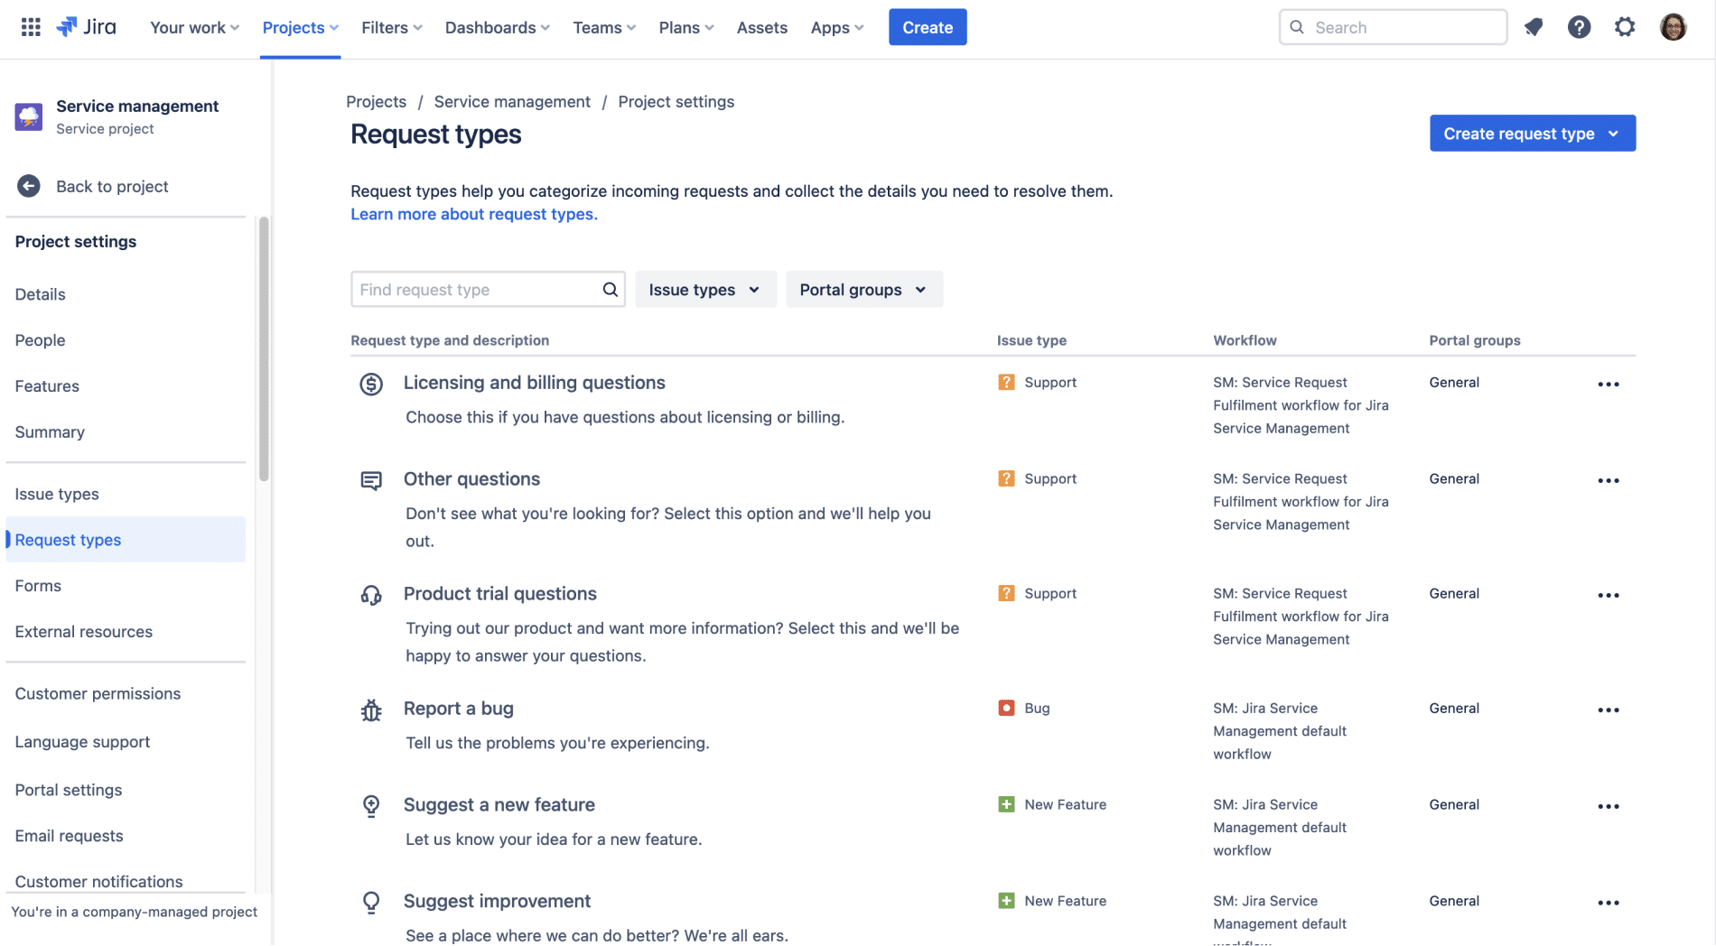
Task: Click the Suggest improvement lightbulb icon
Action: click(371, 903)
